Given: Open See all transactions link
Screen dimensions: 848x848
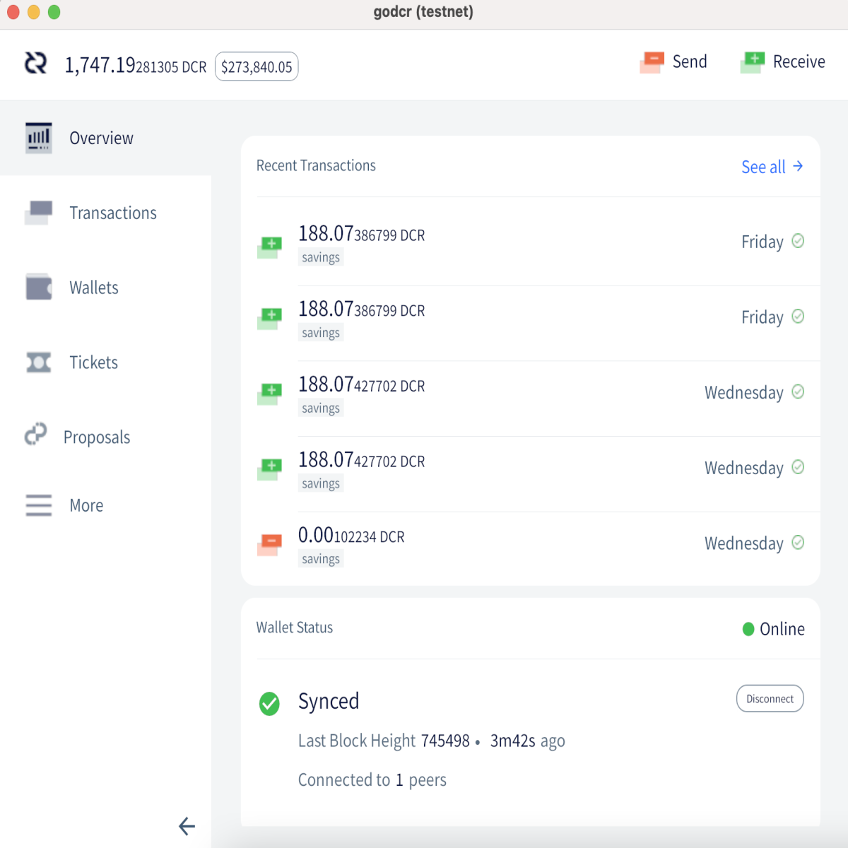Looking at the screenshot, I should tap(772, 167).
